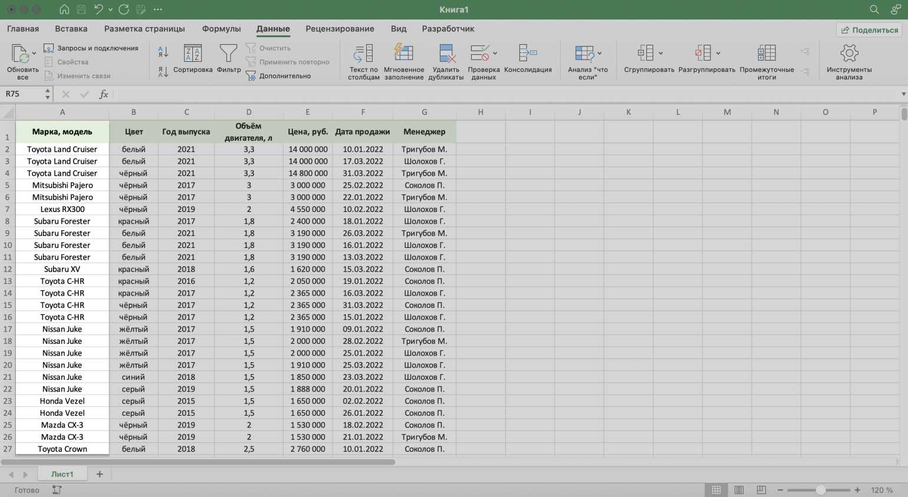The height and width of the screenshot is (497, 908).
Task: Click the Sort (Сортировка) icon
Action: (193, 54)
